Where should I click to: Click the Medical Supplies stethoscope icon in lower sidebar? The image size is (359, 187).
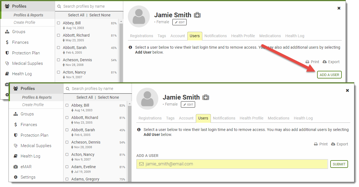tap(16, 146)
